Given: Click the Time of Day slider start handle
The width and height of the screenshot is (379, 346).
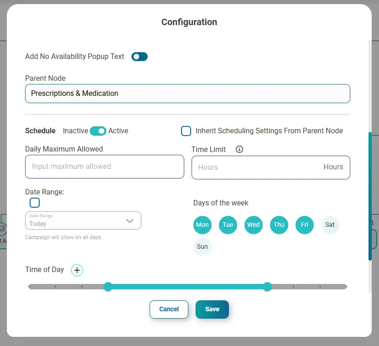Looking at the screenshot, I should (108, 287).
